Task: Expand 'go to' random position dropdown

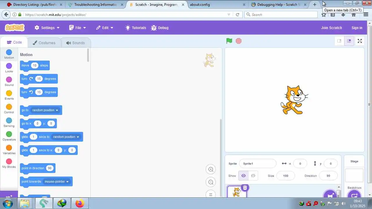Action: 45,110
